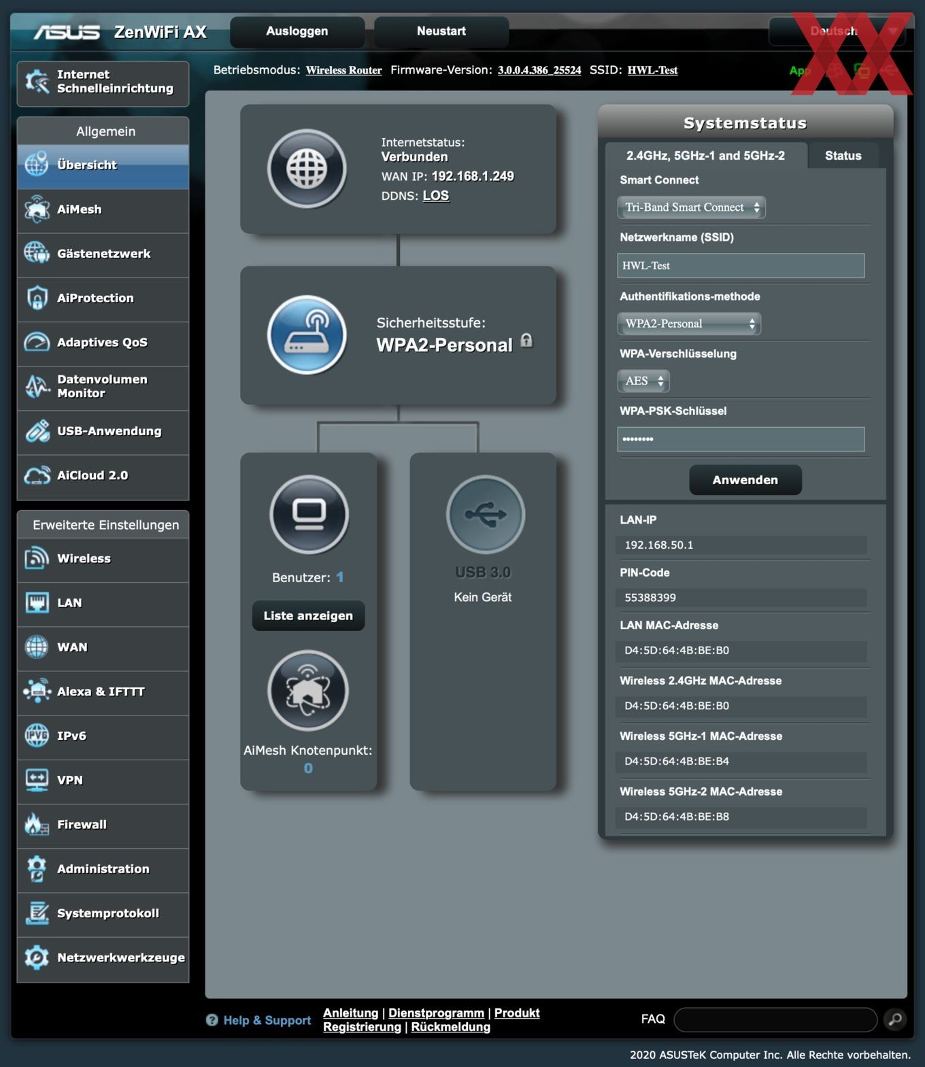
Task: Open AiCloud 2.0 cloud icon
Action: (x=37, y=475)
